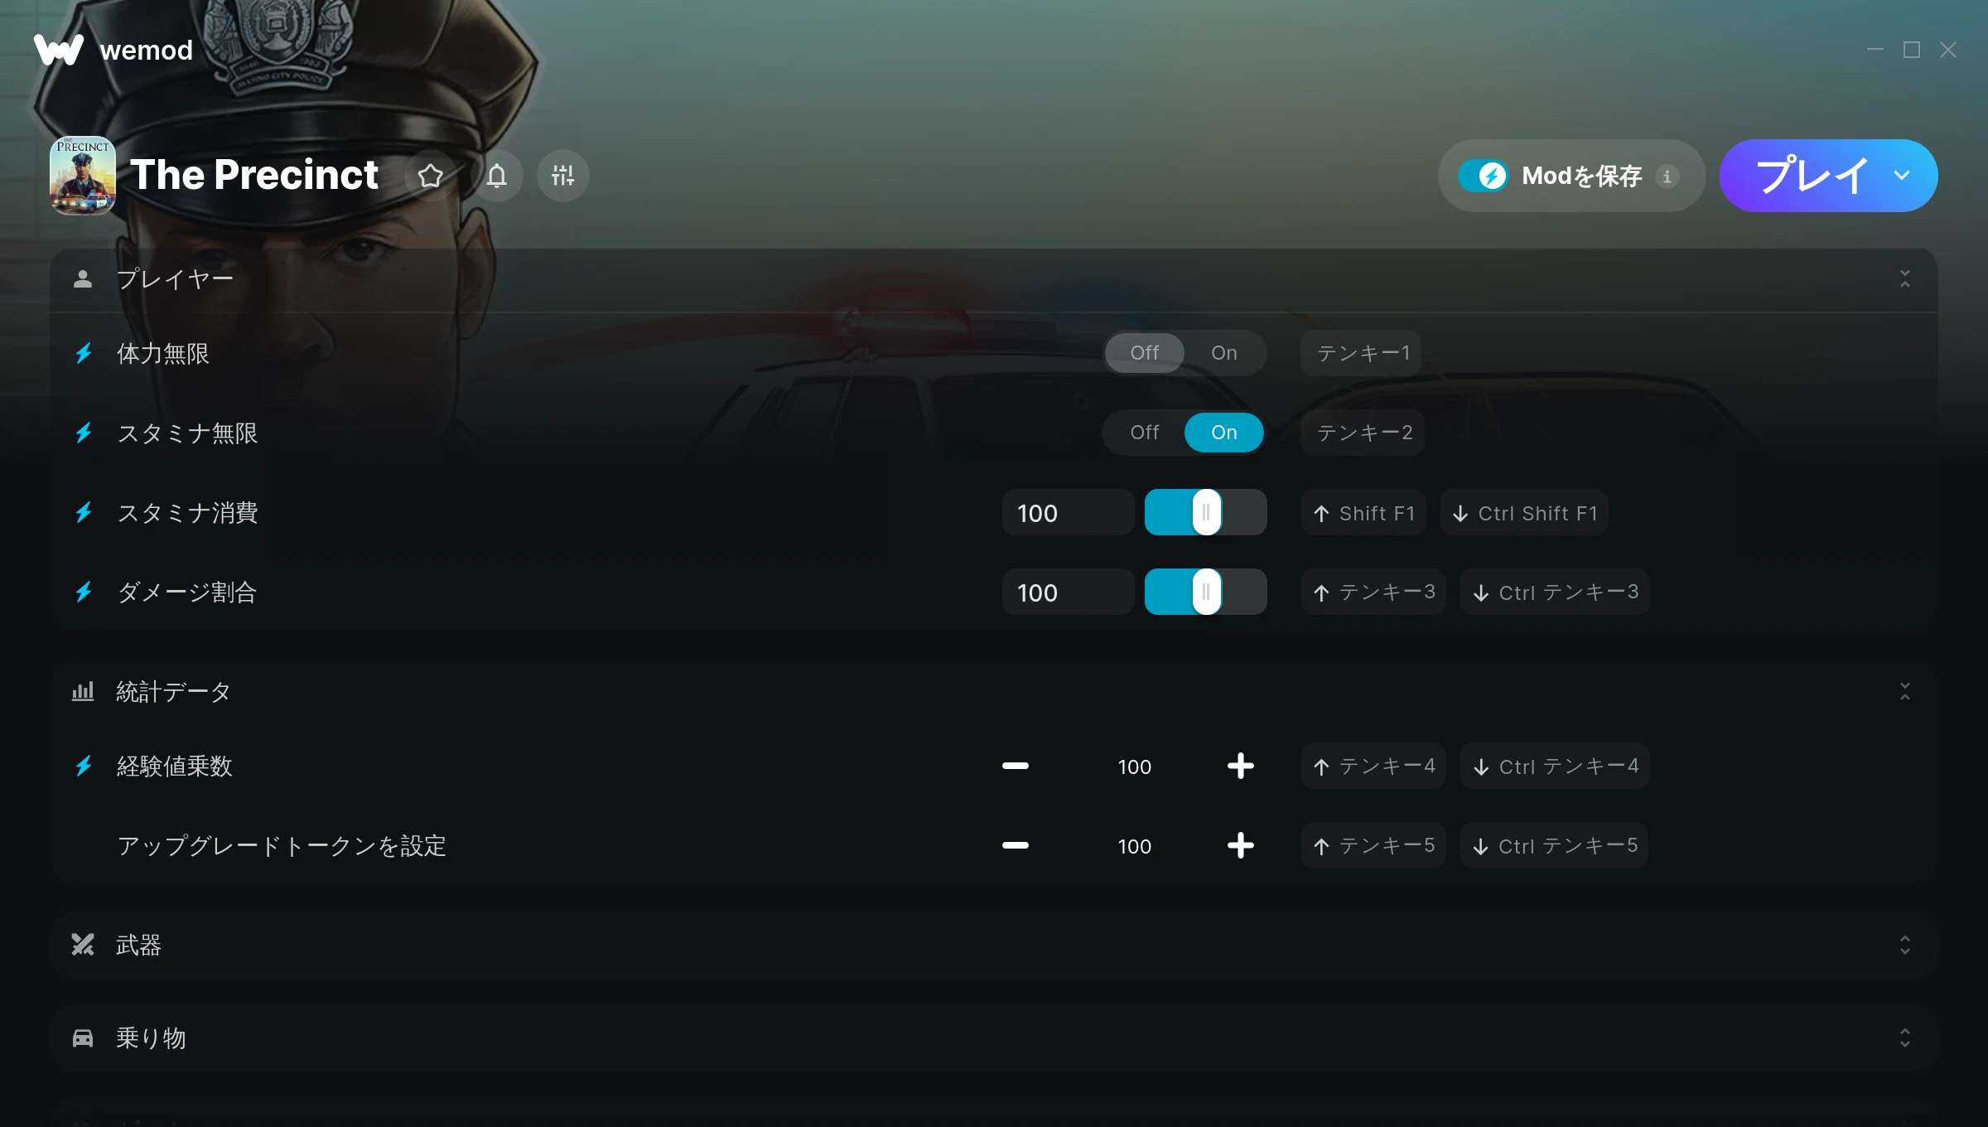Click the テンキー1 hotkey button
Image resolution: width=1988 pixels, height=1127 pixels.
click(1362, 353)
